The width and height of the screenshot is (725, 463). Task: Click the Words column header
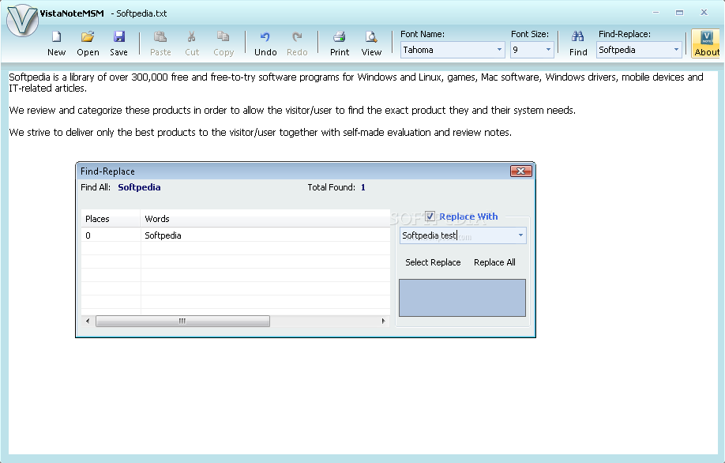265,219
